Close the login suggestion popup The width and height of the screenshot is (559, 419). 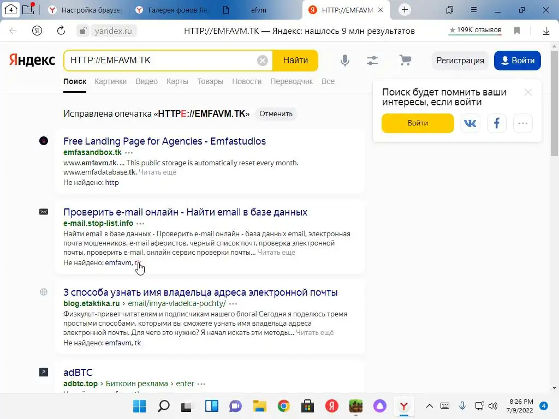pyautogui.click(x=528, y=93)
